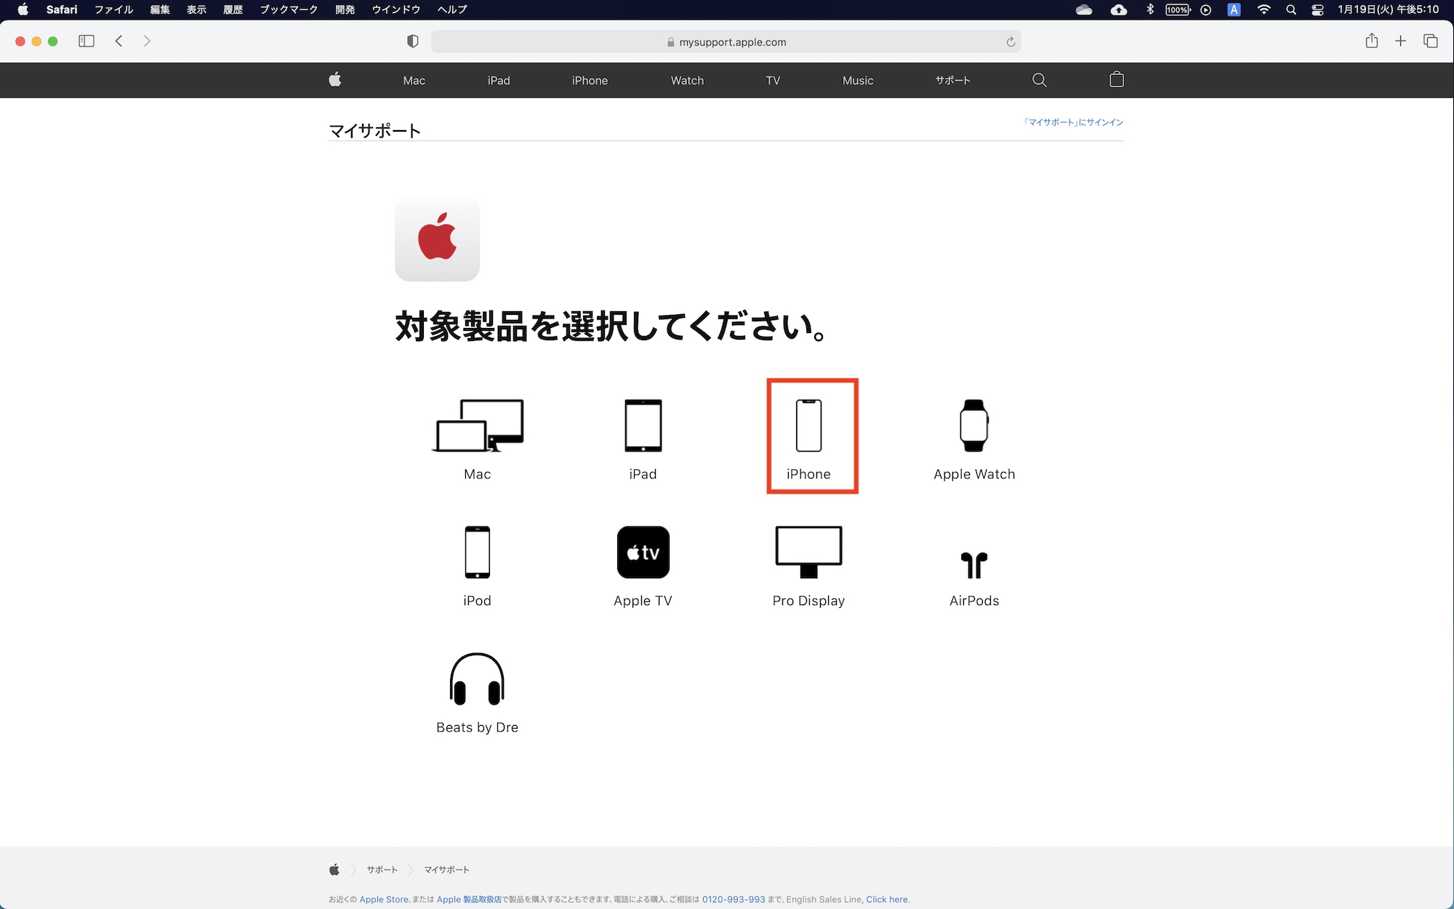Open macOS Control Center icon
The width and height of the screenshot is (1454, 909).
pos(1317,9)
